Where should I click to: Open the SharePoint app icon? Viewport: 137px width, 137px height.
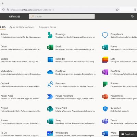[50, 109]
